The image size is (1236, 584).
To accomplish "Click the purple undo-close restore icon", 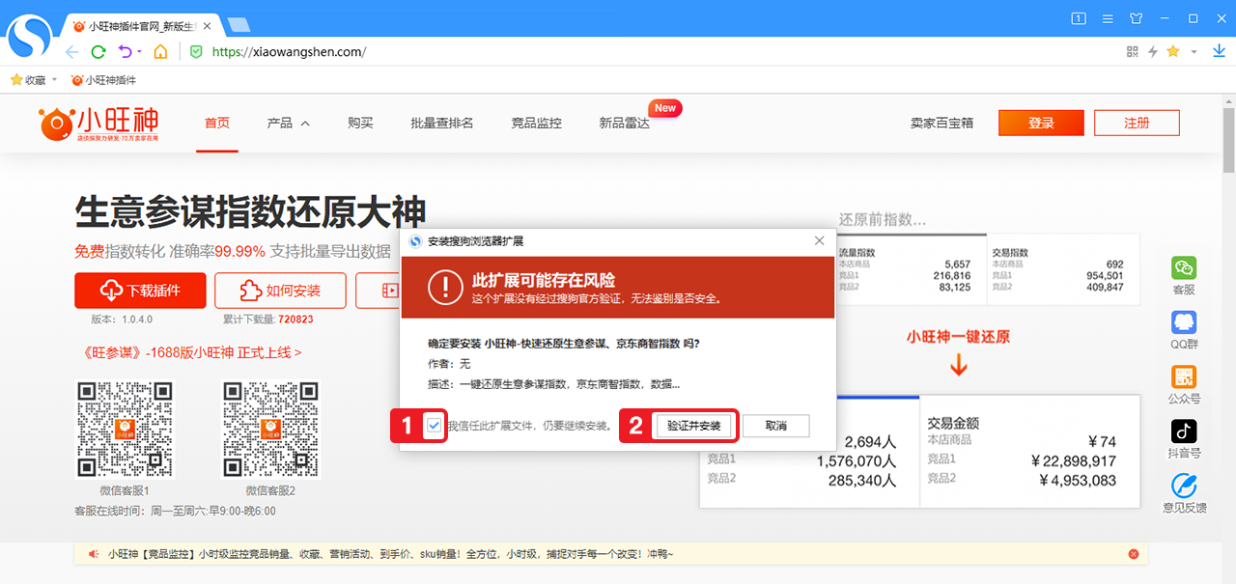I will (x=125, y=51).
